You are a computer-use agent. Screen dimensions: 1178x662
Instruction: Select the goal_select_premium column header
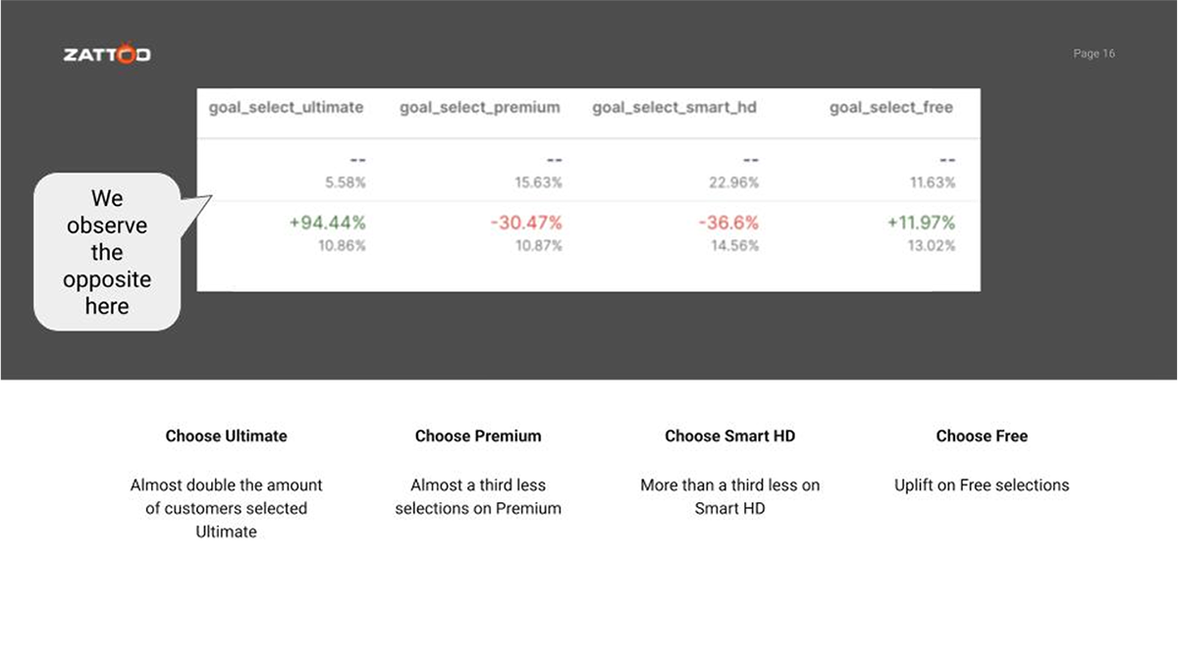(479, 108)
